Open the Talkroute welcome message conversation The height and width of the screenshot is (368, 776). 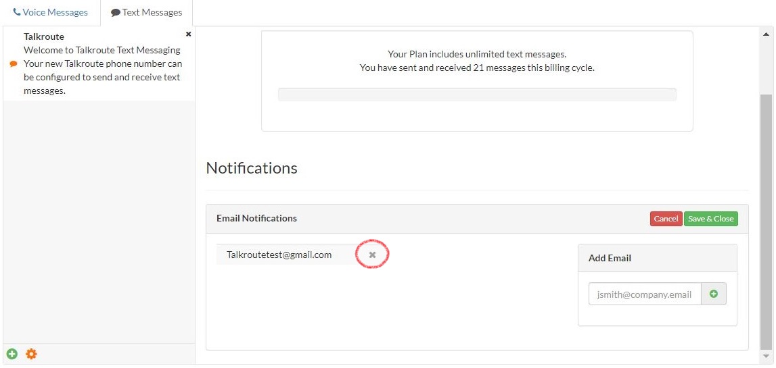[x=99, y=63]
